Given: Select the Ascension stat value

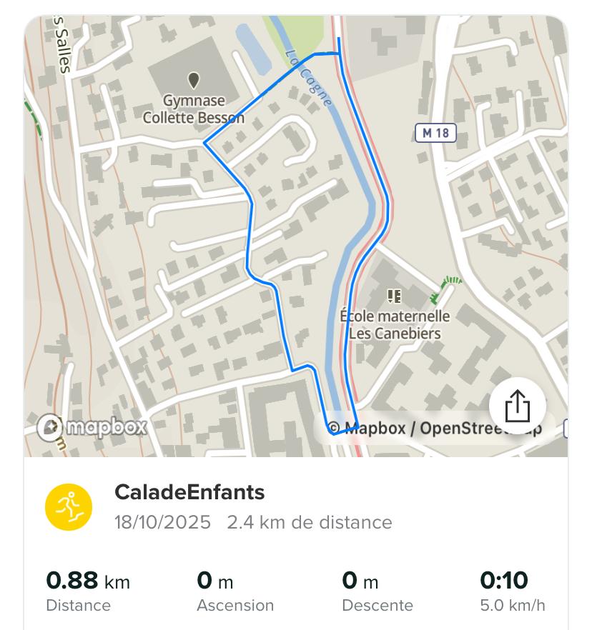Looking at the screenshot, I should (215, 581).
